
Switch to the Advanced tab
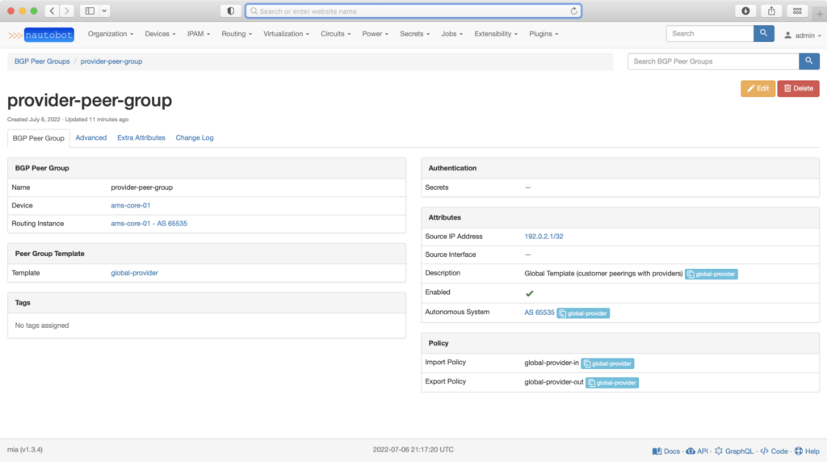[x=91, y=138]
